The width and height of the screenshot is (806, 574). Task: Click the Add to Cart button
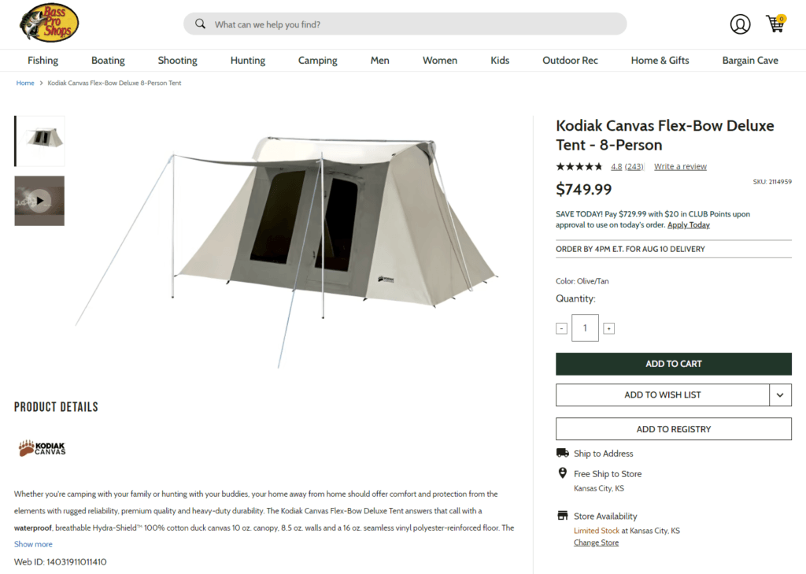coord(673,364)
